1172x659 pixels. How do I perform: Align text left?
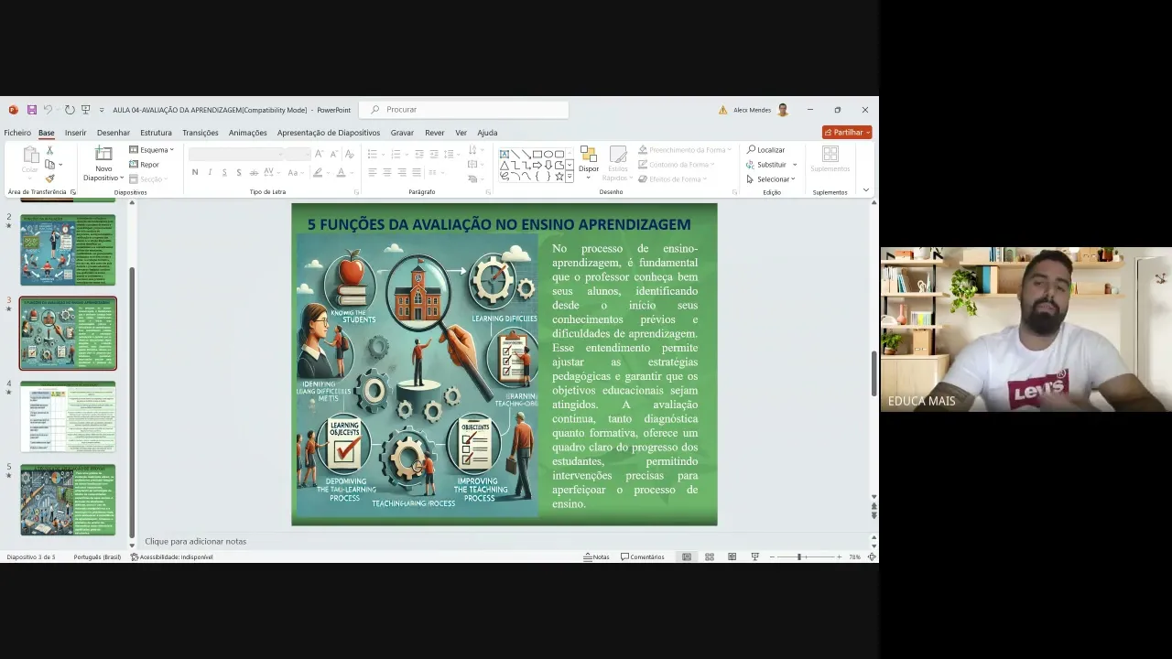(x=373, y=172)
